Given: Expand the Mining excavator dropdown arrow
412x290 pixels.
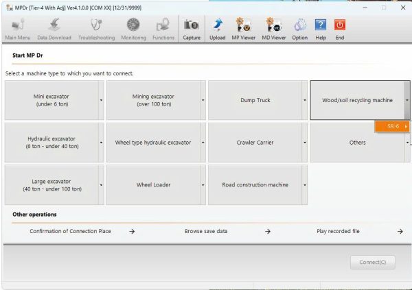Looking at the screenshot, I should [x=203, y=100].
